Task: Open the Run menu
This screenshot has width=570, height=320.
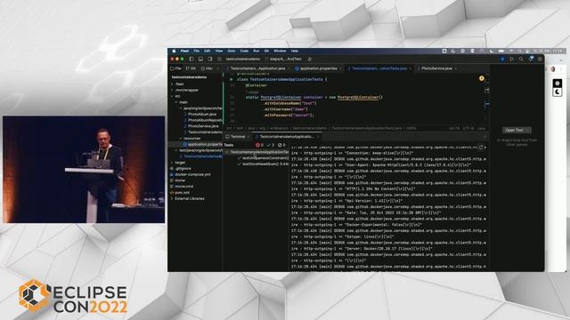Action: (x=256, y=52)
